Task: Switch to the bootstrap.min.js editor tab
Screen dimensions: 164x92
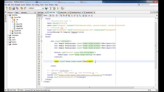Action: pyautogui.click(x=76, y=13)
